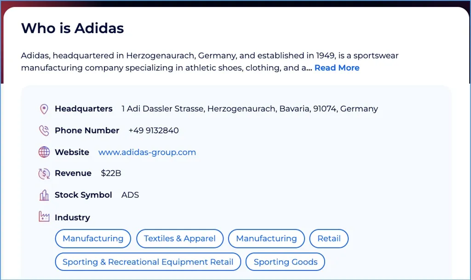Viewport: 471px width, 280px height.
Task: Click the factory icon beside Industry
Action: click(44, 216)
